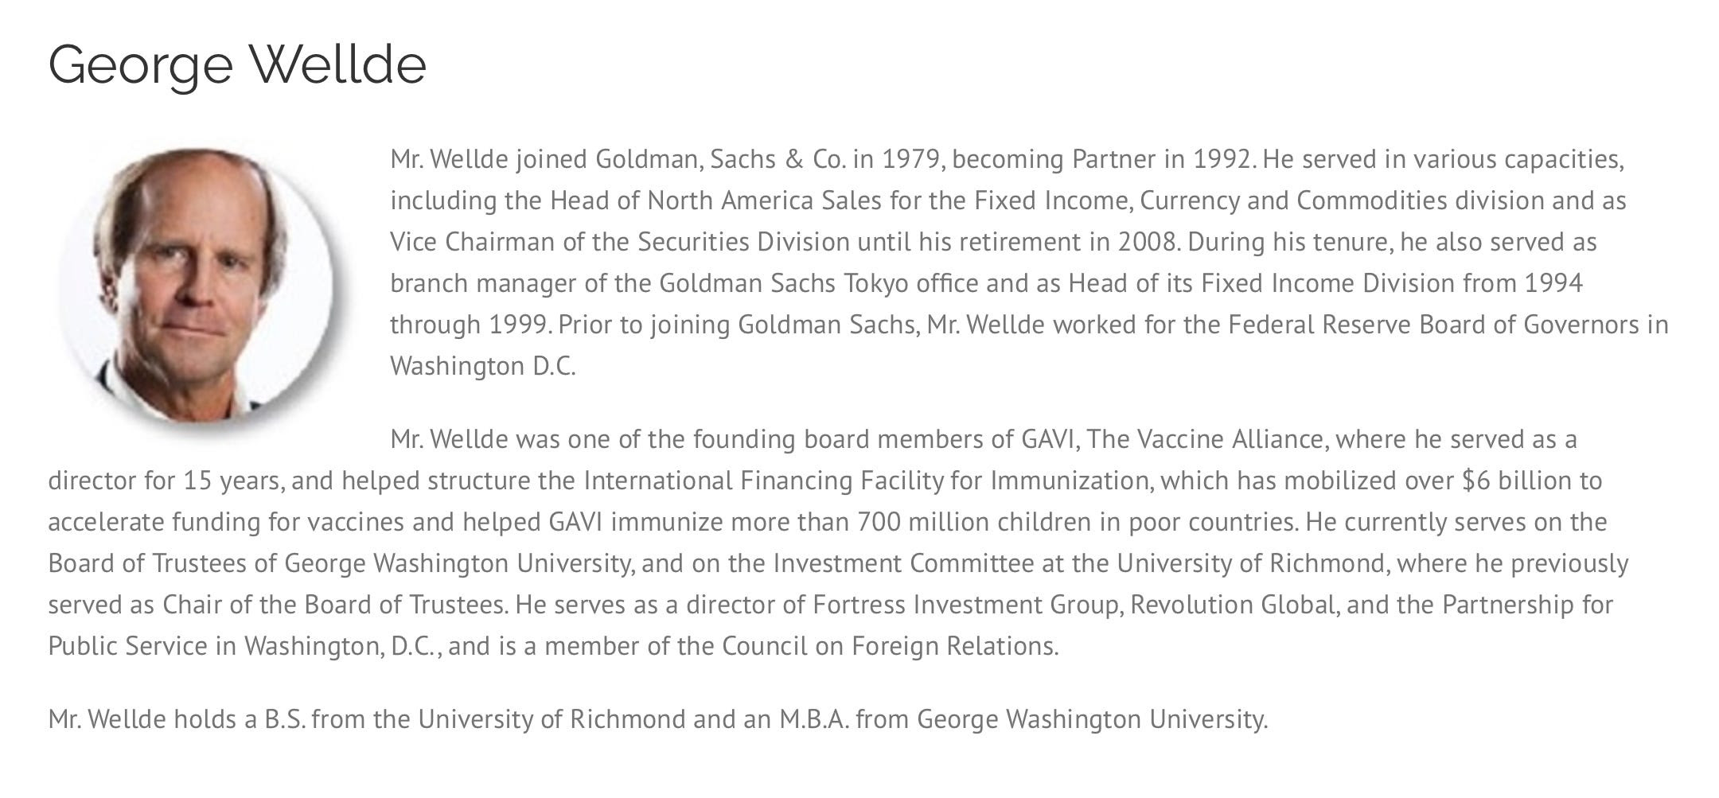This screenshot has width=1719, height=798.
Task: Click the words "Goldman, Sachs & Co."
Action: click(x=721, y=159)
